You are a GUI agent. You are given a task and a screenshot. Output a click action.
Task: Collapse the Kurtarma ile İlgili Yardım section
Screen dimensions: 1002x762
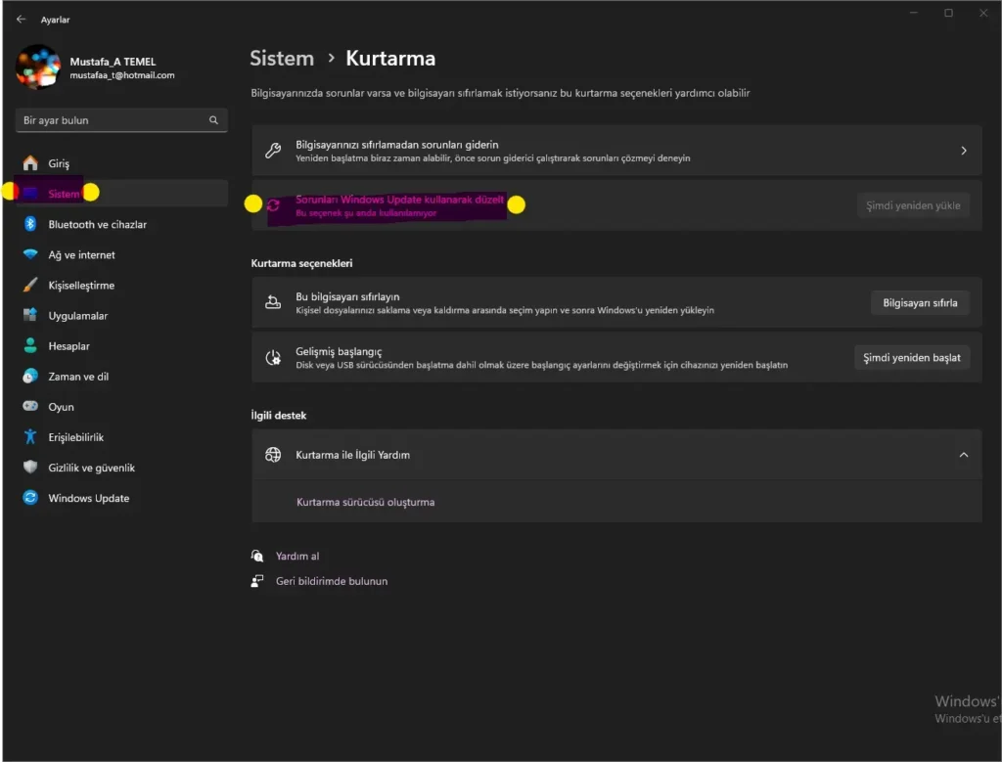coord(964,455)
